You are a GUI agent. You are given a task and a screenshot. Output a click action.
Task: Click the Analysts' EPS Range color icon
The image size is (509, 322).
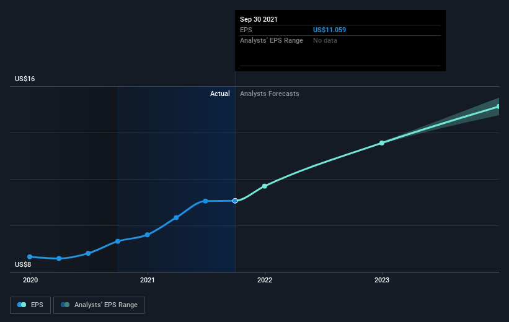(65, 305)
